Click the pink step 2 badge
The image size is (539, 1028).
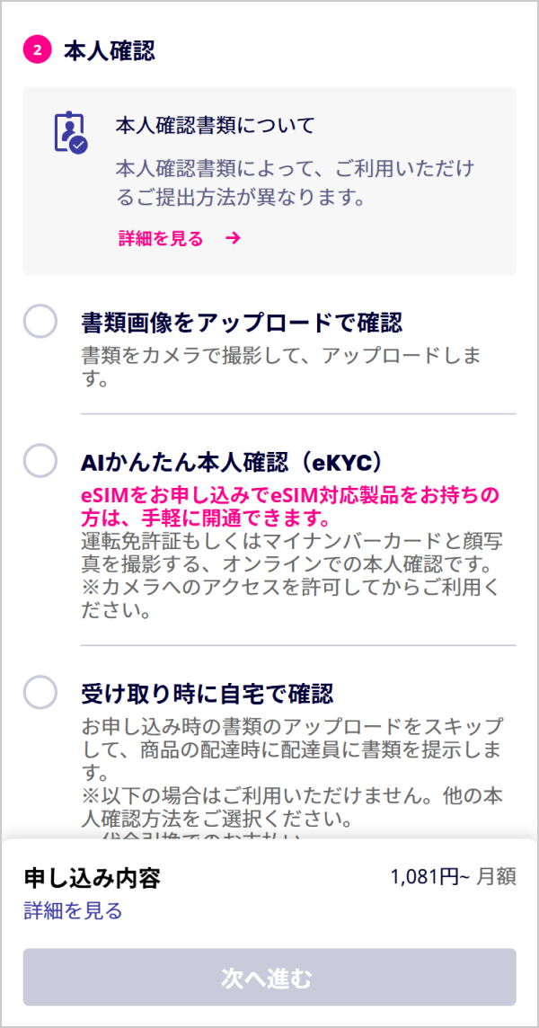(38, 51)
